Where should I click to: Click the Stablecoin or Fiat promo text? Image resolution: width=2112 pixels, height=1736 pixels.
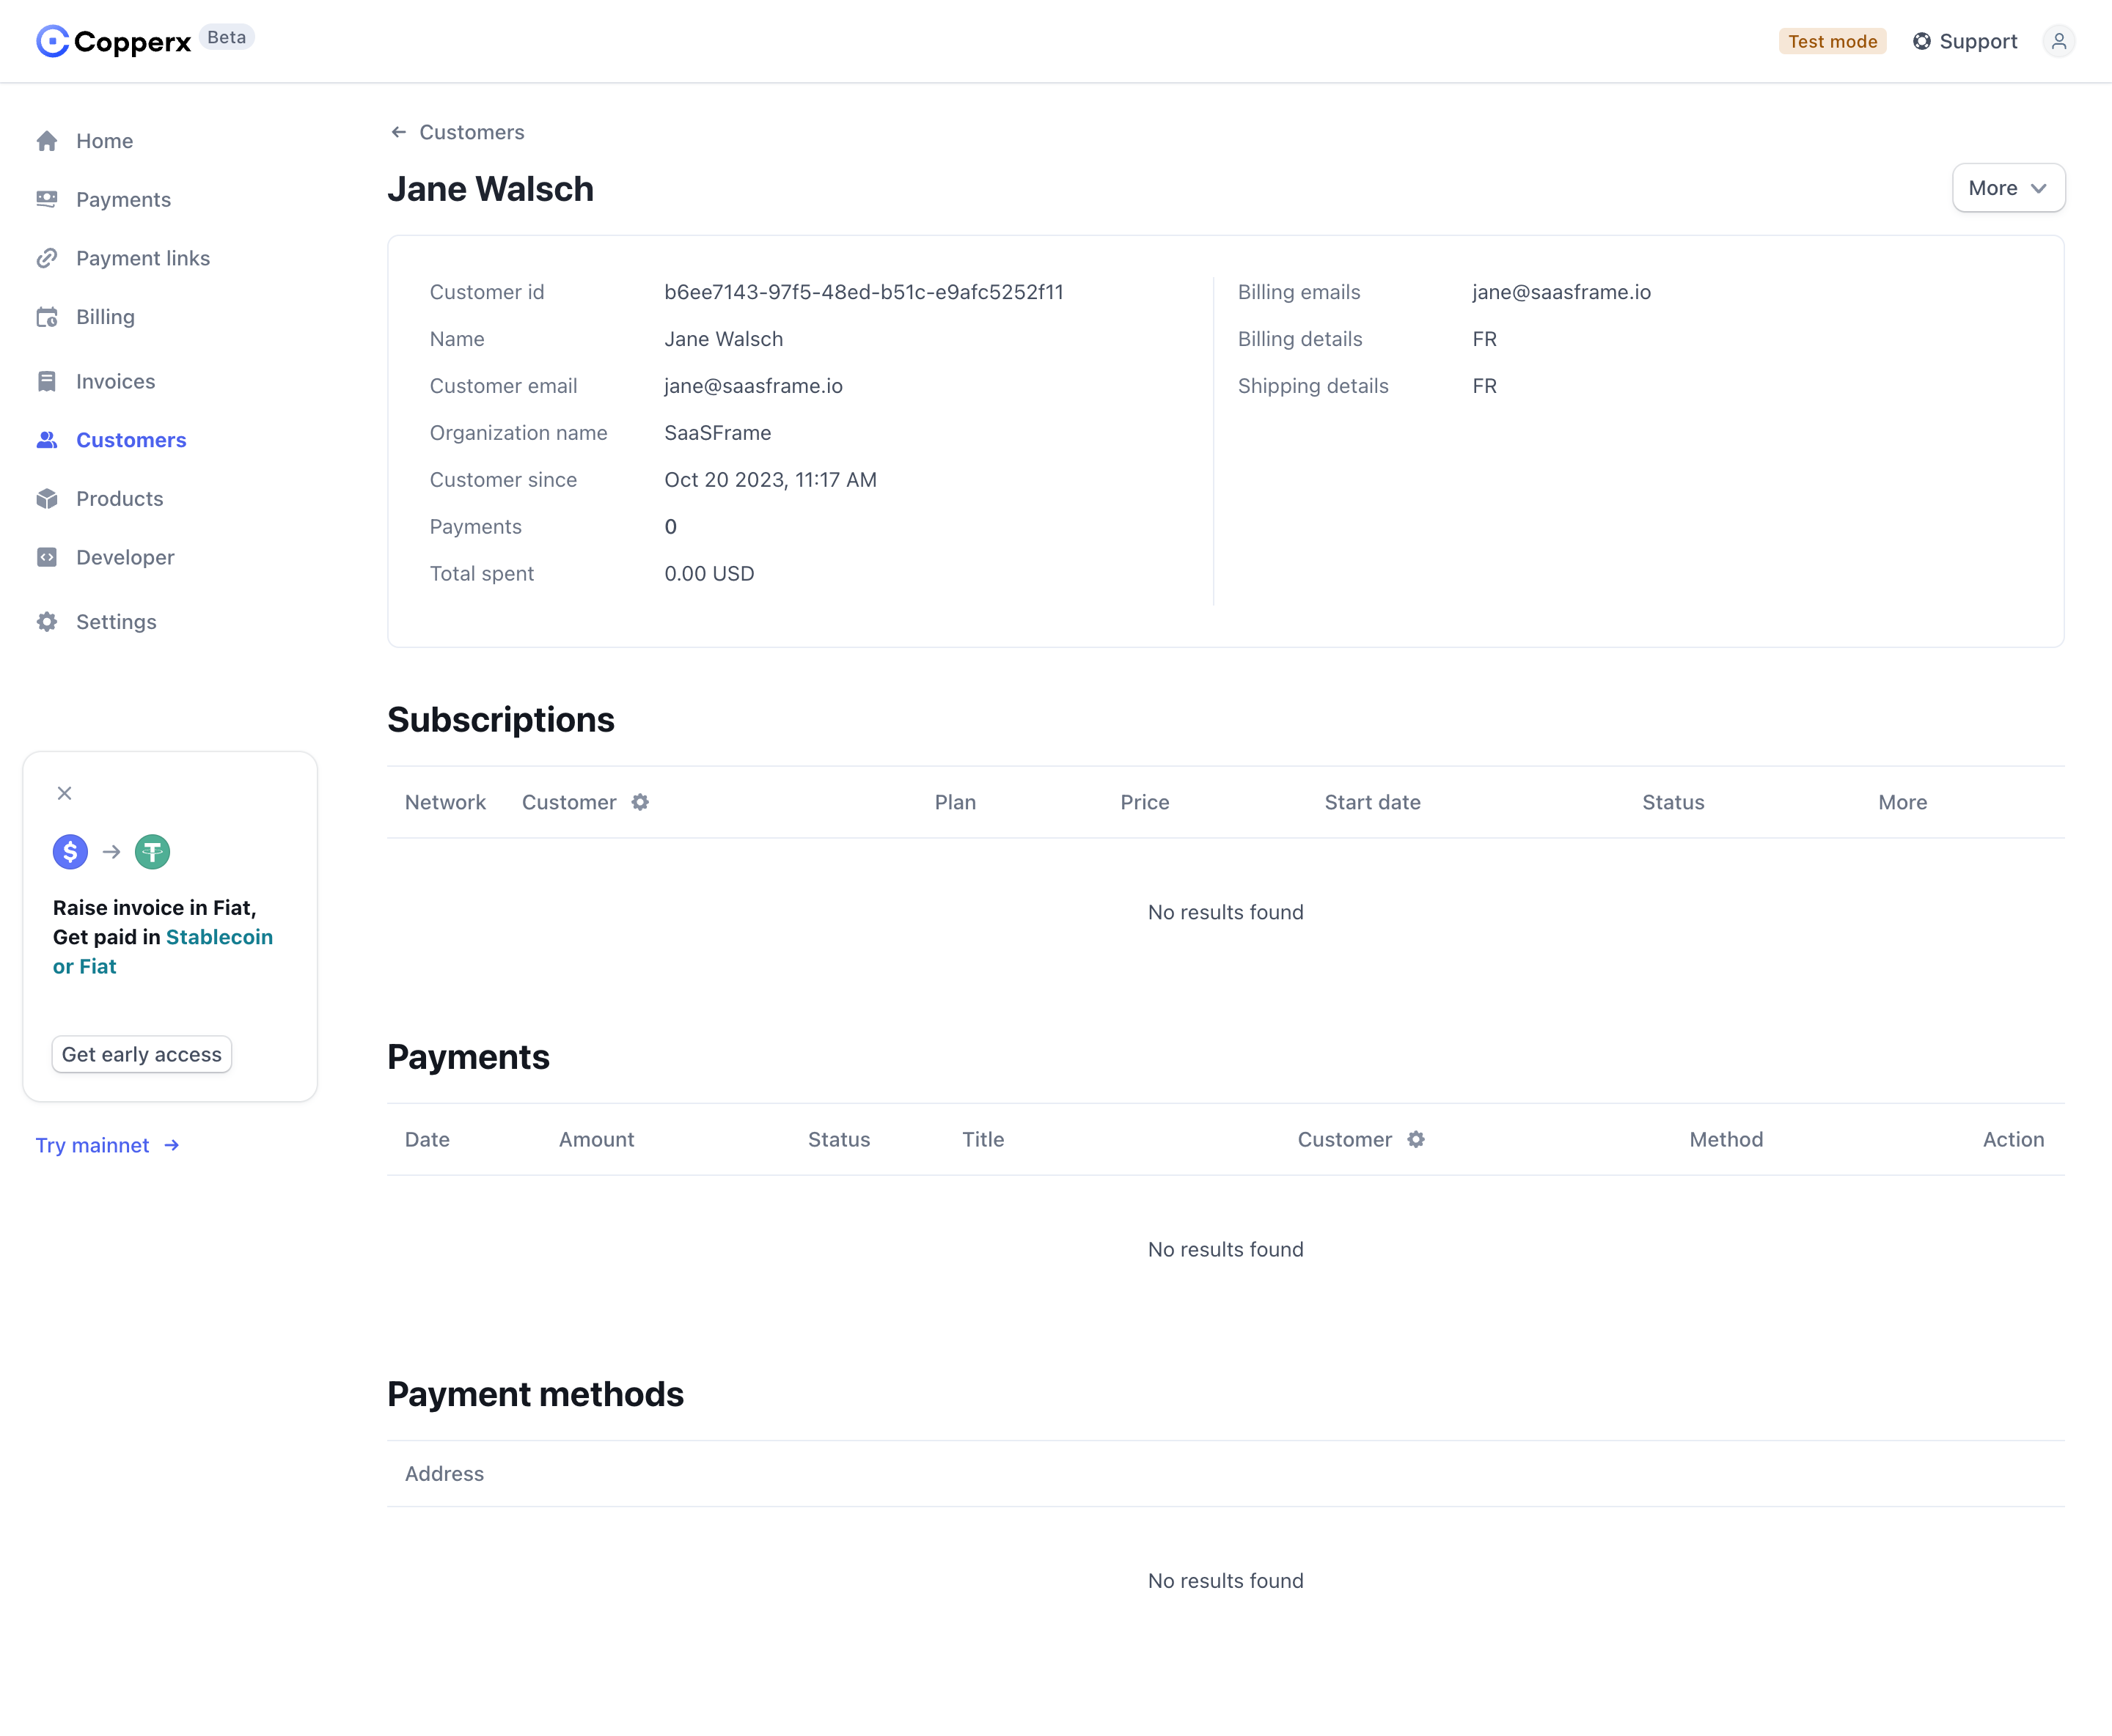(x=163, y=951)
